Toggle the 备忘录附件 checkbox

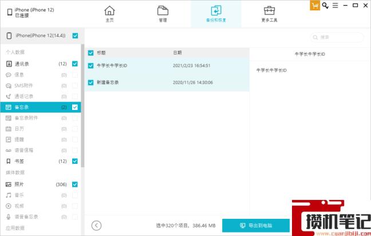(75, 118)
